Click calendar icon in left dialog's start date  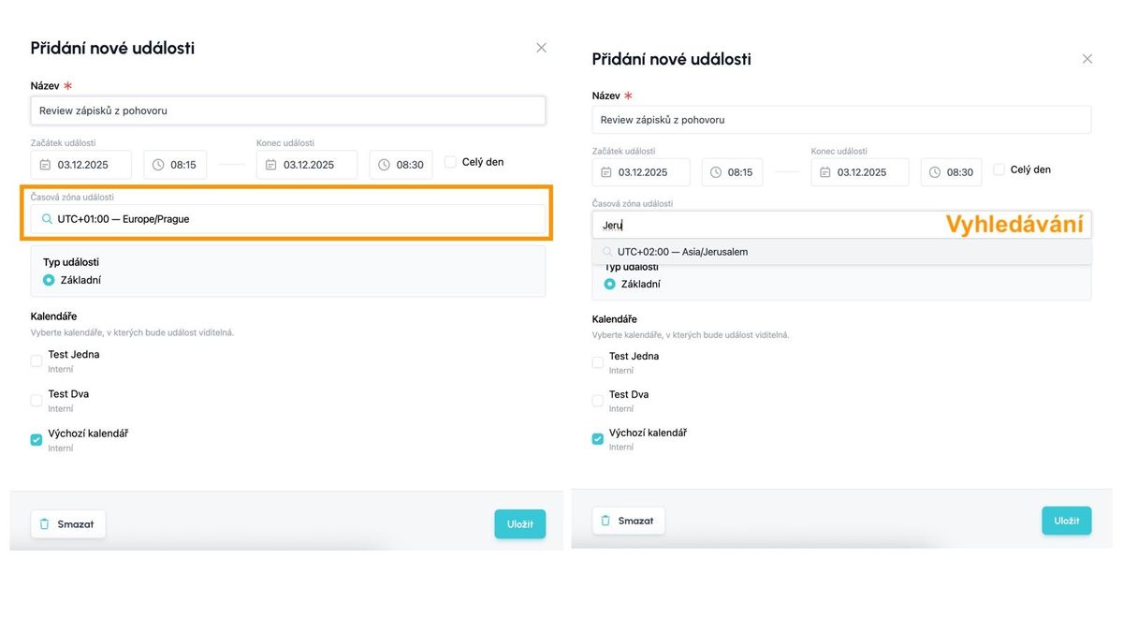[45, 165]
